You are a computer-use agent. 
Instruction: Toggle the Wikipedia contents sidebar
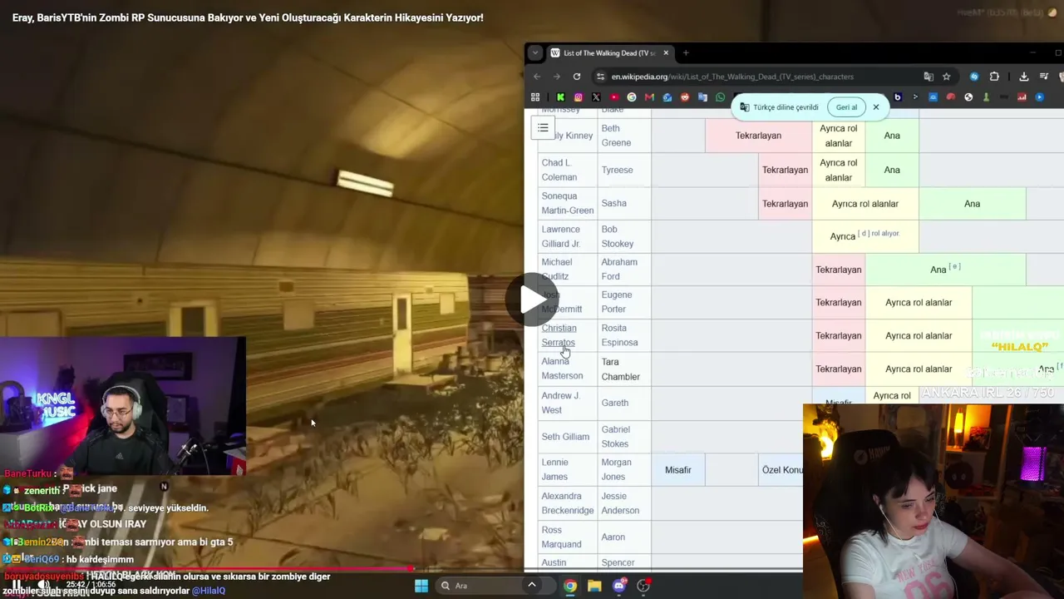click(x=543, y=127)
